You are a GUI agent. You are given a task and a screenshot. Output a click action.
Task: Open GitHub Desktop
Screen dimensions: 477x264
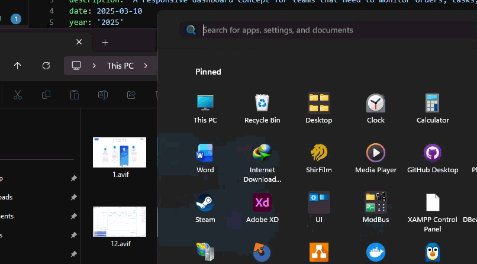click(x=433, y=158)
